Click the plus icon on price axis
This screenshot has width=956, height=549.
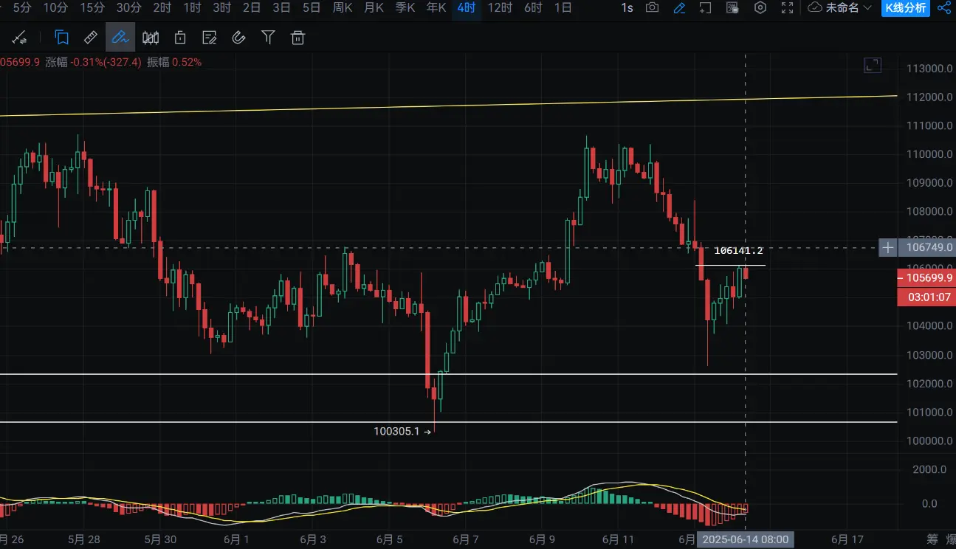click(888, 248)
